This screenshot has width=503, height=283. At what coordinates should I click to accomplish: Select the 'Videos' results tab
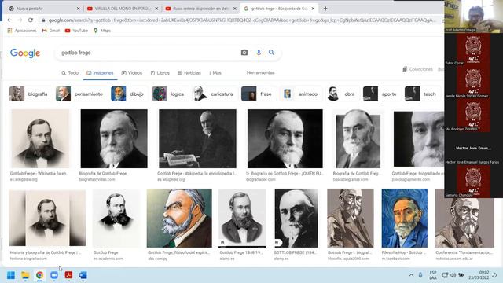pos(132,73)
